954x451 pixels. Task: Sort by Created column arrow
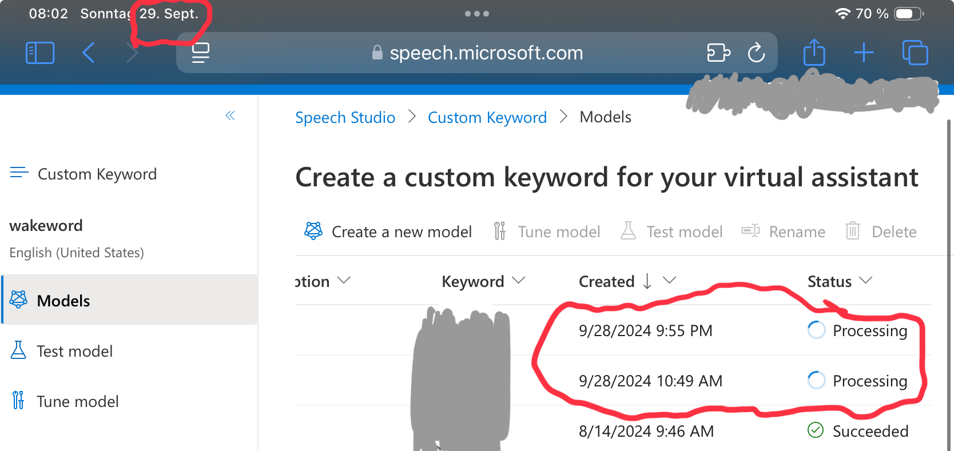(x=647, y=281)
